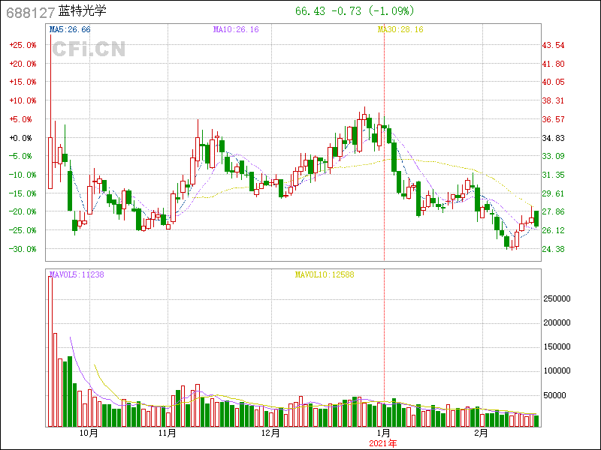Click the 43.54 price axis label
Image resolution: width=601 pixels, height=450 pixels.
coord(554,45)
